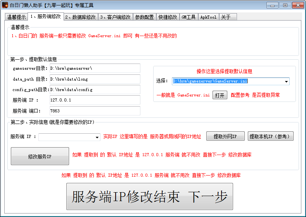
Task: Expand the empty 服务端 IP combo box
Action: [97, 137]
